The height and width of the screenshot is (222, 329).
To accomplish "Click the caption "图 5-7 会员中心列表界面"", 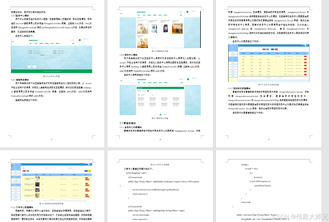I will pos(269,85).
